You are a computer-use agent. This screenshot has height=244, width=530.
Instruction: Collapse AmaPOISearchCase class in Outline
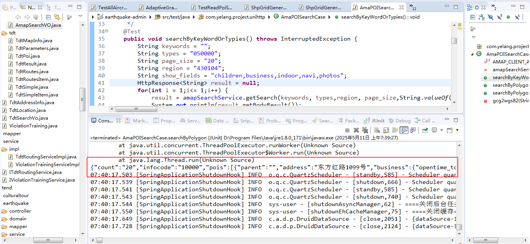(473, 54)
